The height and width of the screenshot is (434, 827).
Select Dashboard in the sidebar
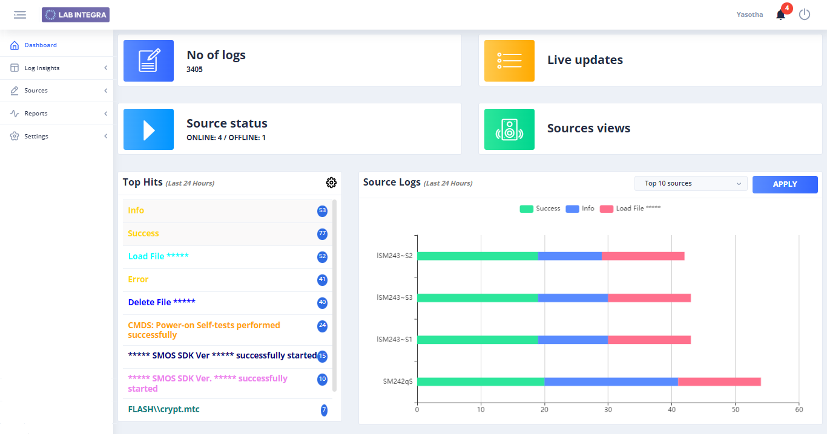click(x=41, y=45)
